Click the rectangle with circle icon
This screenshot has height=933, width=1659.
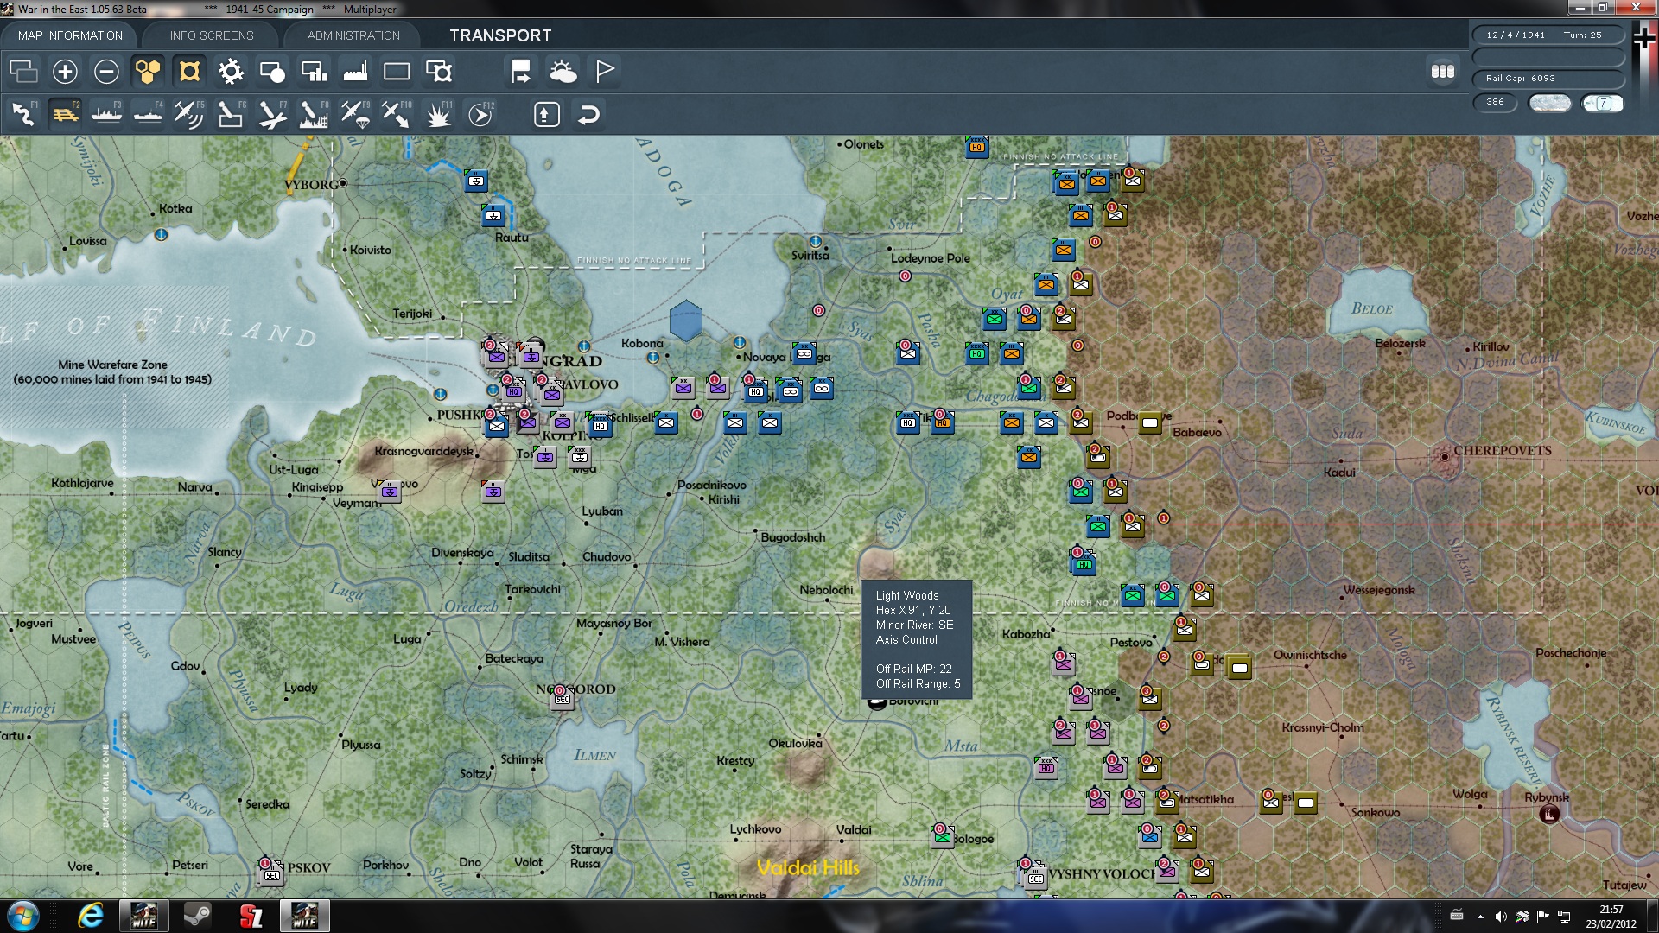point(272,72)
